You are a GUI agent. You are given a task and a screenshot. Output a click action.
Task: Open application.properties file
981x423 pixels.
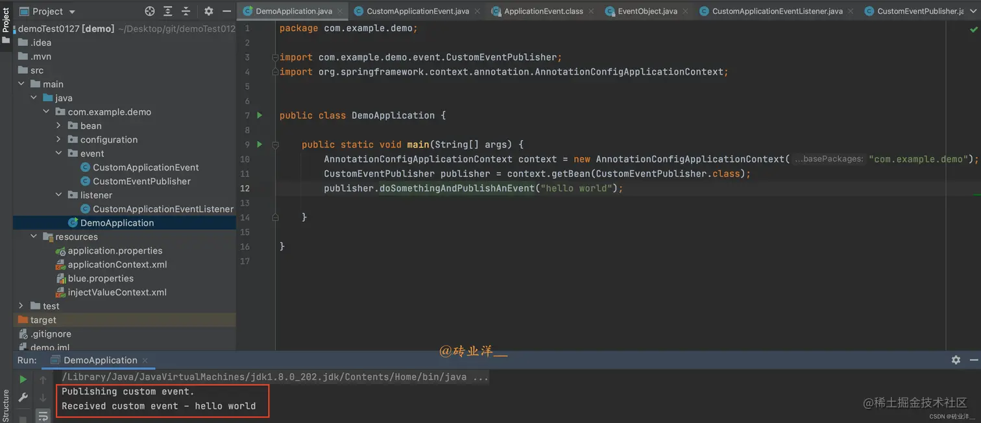tap(124, 250)
